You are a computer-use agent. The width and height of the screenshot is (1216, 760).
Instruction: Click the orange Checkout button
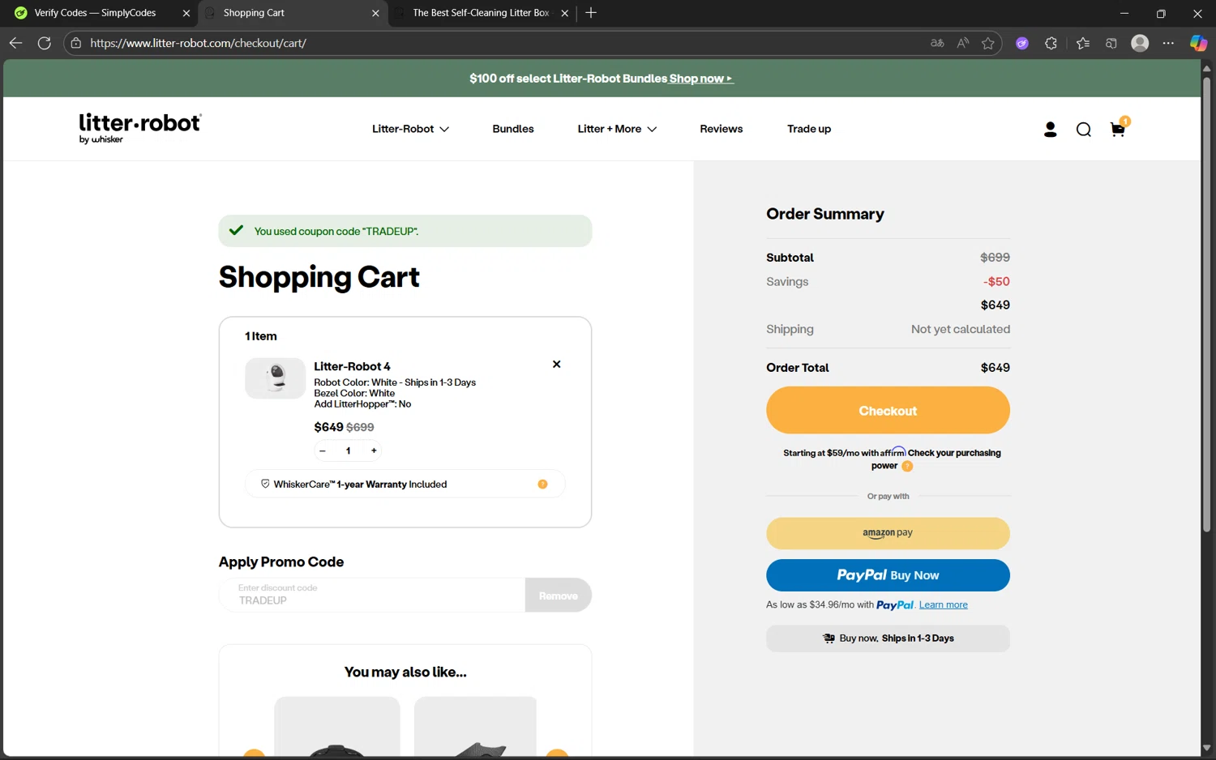coord(888,410)
